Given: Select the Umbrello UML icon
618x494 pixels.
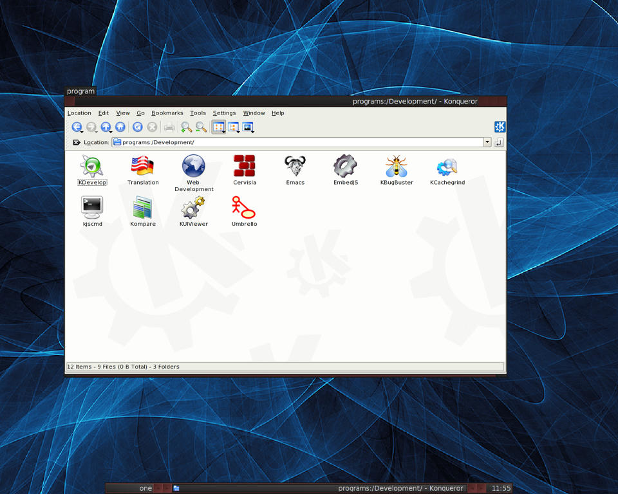Looking at the screenshot, I should 244,207.
